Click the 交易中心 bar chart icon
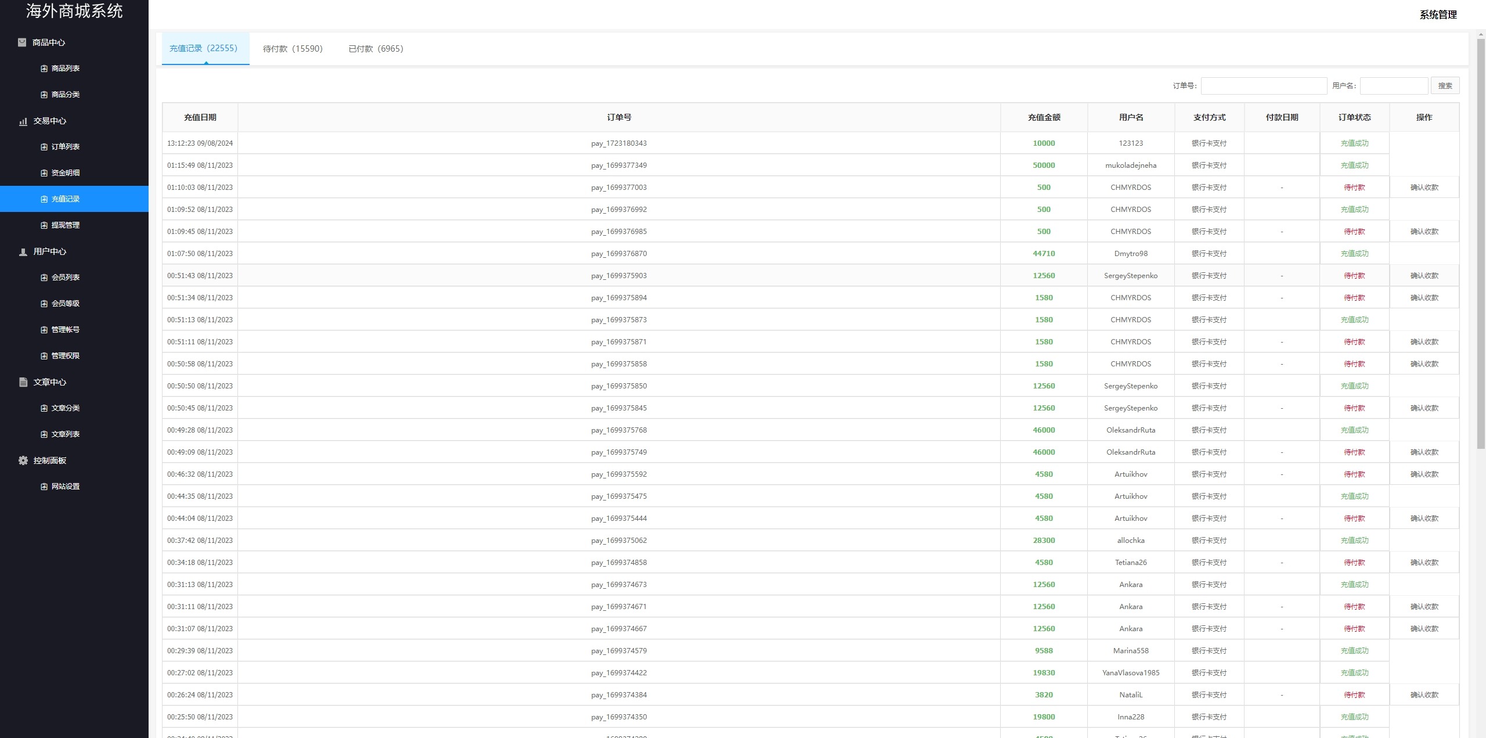The width and height of the screenshot is (1486, 738). click(23, 121)
